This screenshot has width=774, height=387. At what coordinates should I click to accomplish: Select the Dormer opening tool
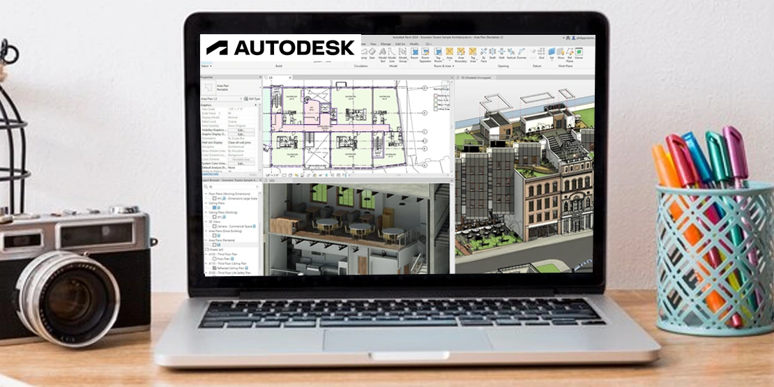(x=522, y=54)
